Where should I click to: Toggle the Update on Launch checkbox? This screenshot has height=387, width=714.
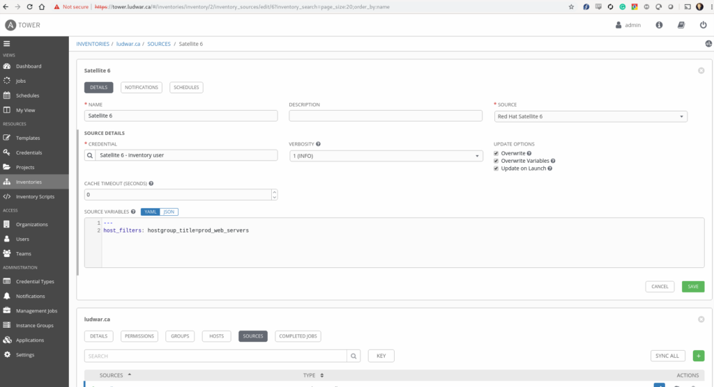coord(496,168)
